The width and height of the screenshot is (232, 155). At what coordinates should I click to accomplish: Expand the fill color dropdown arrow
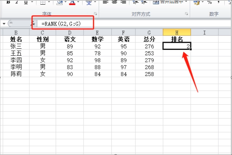(65, 2)
